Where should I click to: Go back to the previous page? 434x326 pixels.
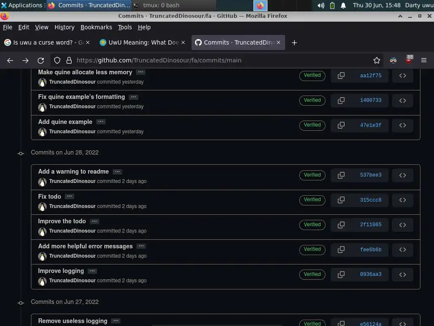coord(10,60)
